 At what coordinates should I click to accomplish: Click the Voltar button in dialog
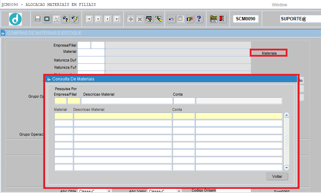[277, 176]
